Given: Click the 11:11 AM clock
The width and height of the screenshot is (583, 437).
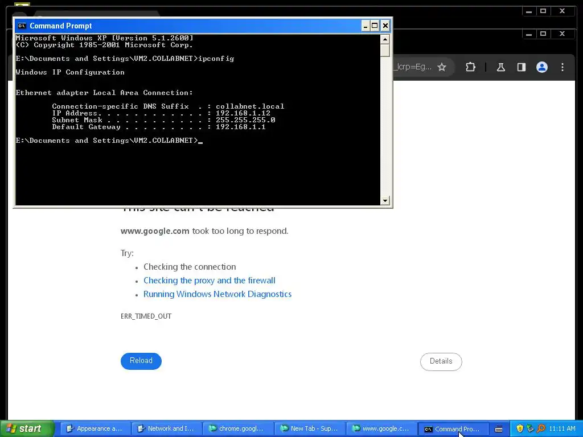Looking at the screenshot, I should [x=562, y=429].
